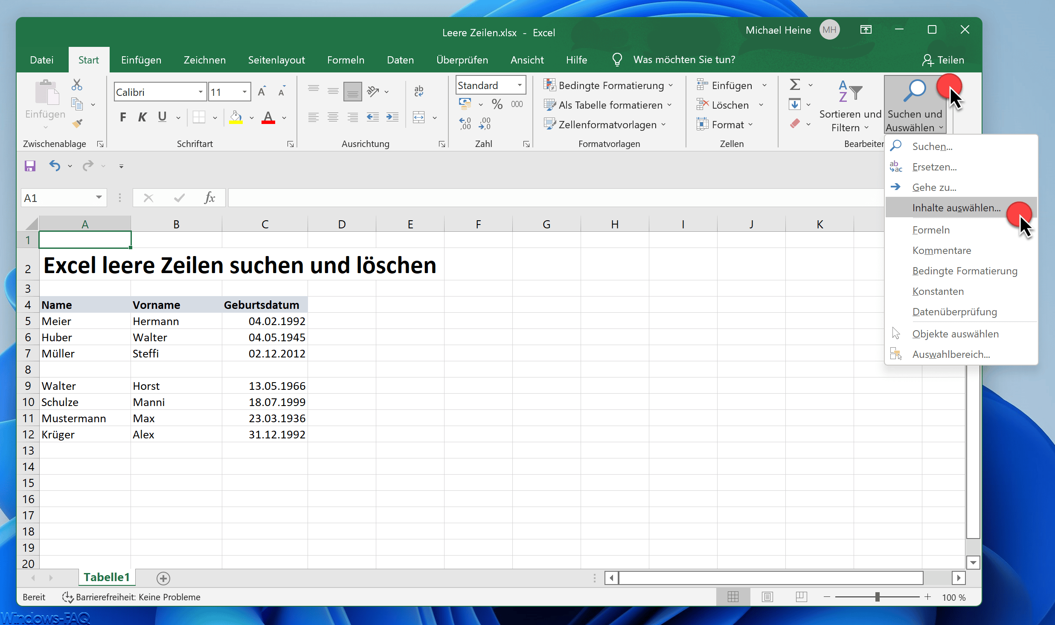Toggle italic formatting K button
This screenshot has width=1055, height=625.
pyautogui.click(x=142, y=117)
